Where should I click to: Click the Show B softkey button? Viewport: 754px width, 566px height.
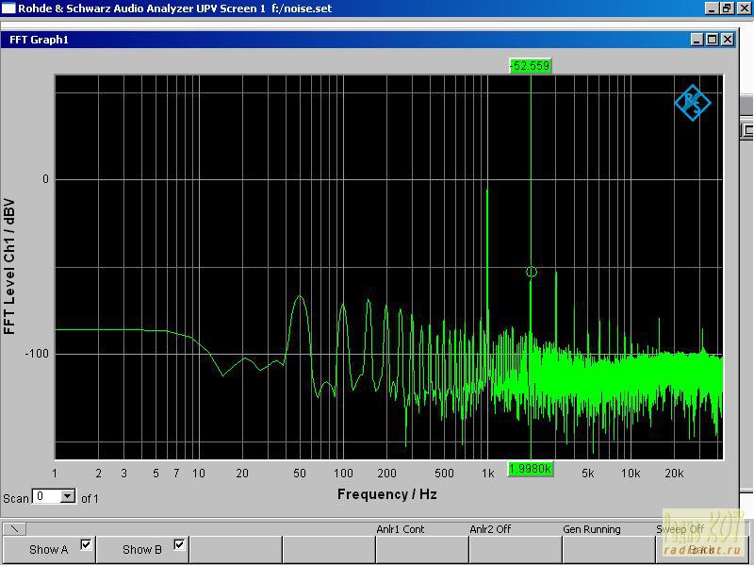point(142,550)
